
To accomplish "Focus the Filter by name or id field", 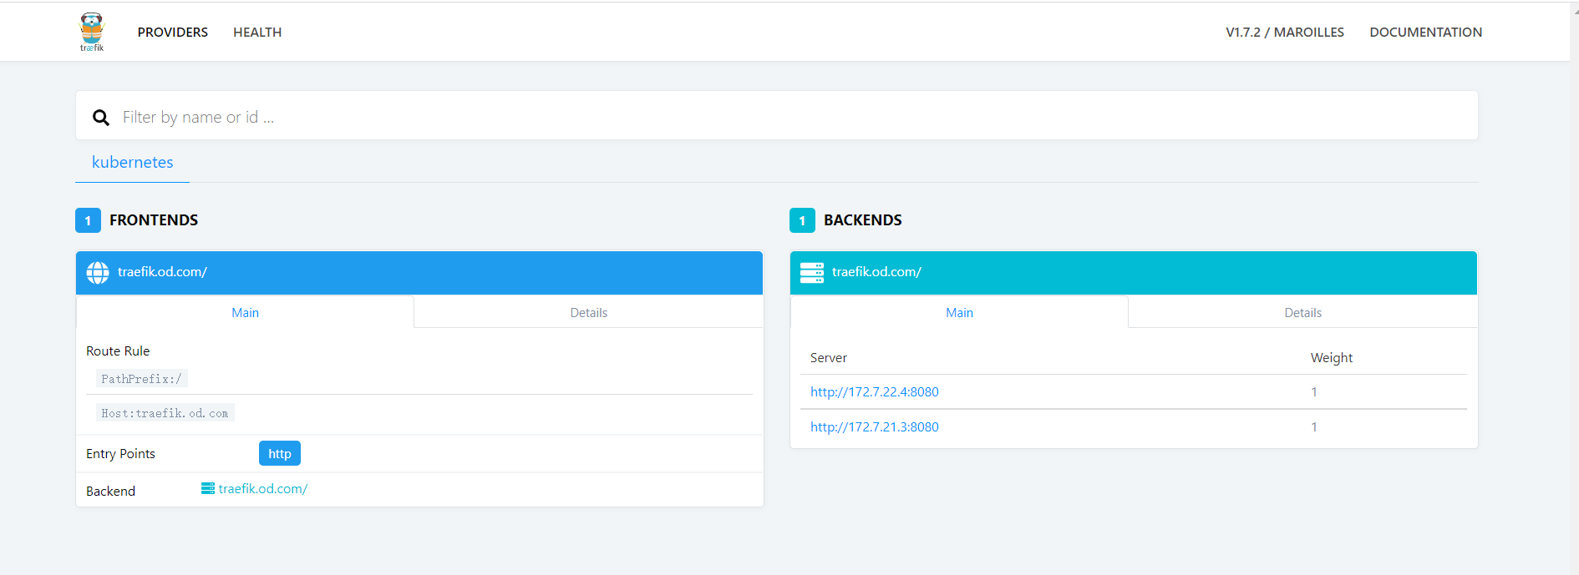I will (x=777, y=117).
